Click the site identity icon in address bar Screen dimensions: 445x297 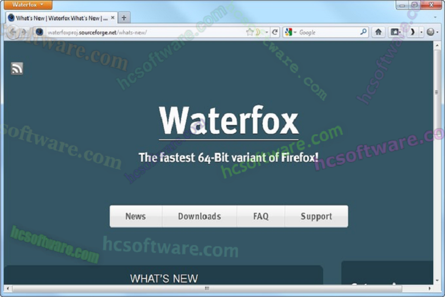(40, 32)
